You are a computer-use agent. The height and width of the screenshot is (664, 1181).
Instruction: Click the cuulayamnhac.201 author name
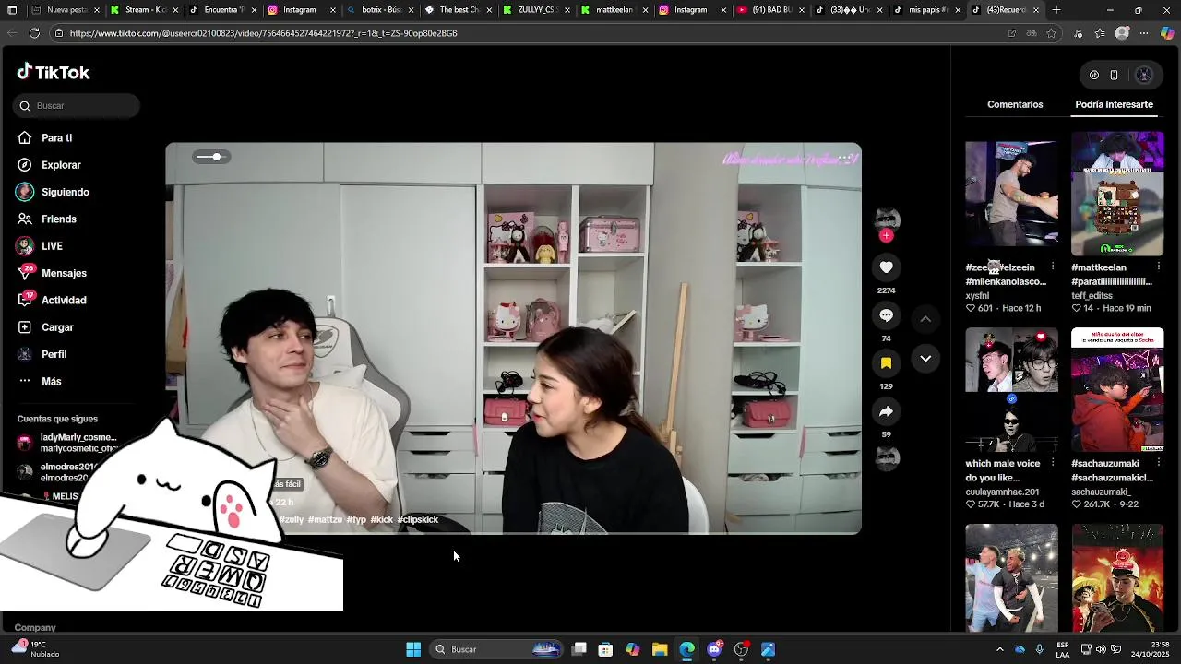(1002, 492)
